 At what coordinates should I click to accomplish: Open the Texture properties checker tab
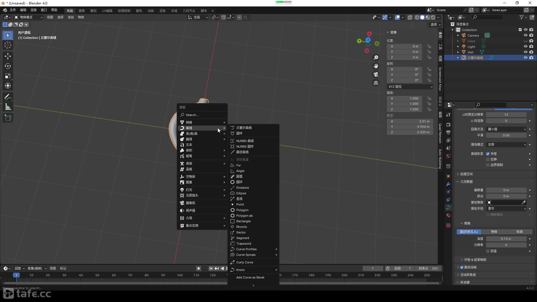click(448, 225)
